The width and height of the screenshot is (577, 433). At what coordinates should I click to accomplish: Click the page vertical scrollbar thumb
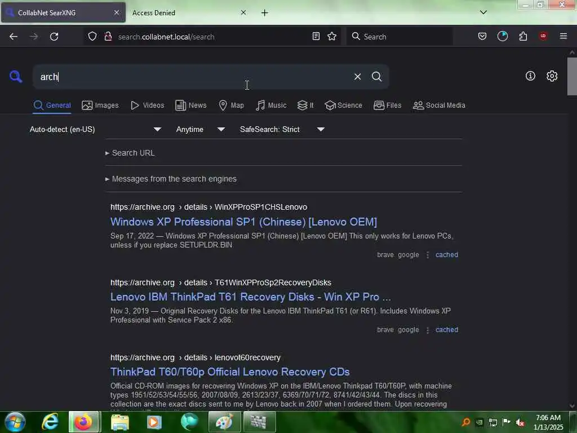click(572, 76)
